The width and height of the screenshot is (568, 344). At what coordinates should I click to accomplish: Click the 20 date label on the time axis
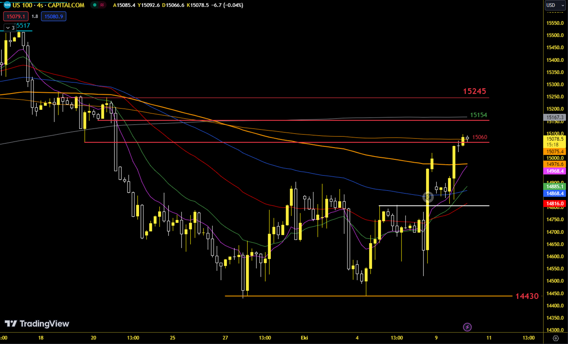(93, 338)
